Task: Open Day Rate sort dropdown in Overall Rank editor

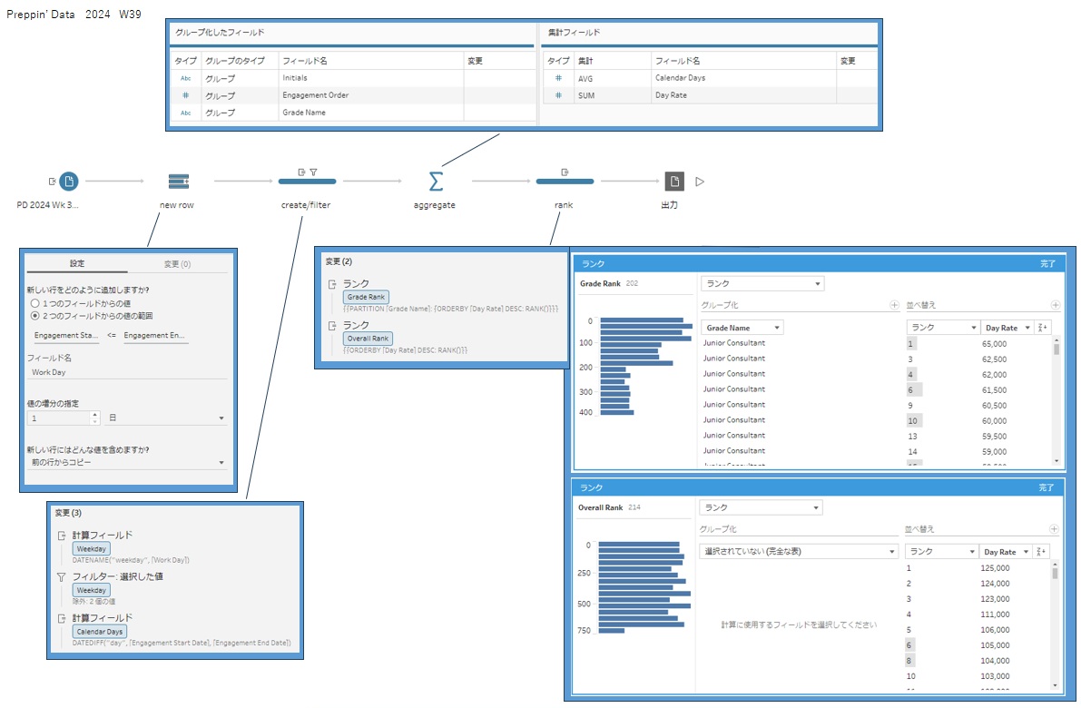Action: click(1006, 552)
